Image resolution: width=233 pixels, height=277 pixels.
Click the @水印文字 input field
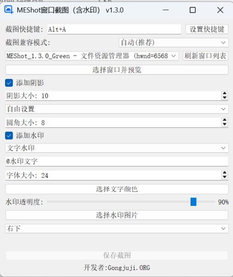(117, 162)
